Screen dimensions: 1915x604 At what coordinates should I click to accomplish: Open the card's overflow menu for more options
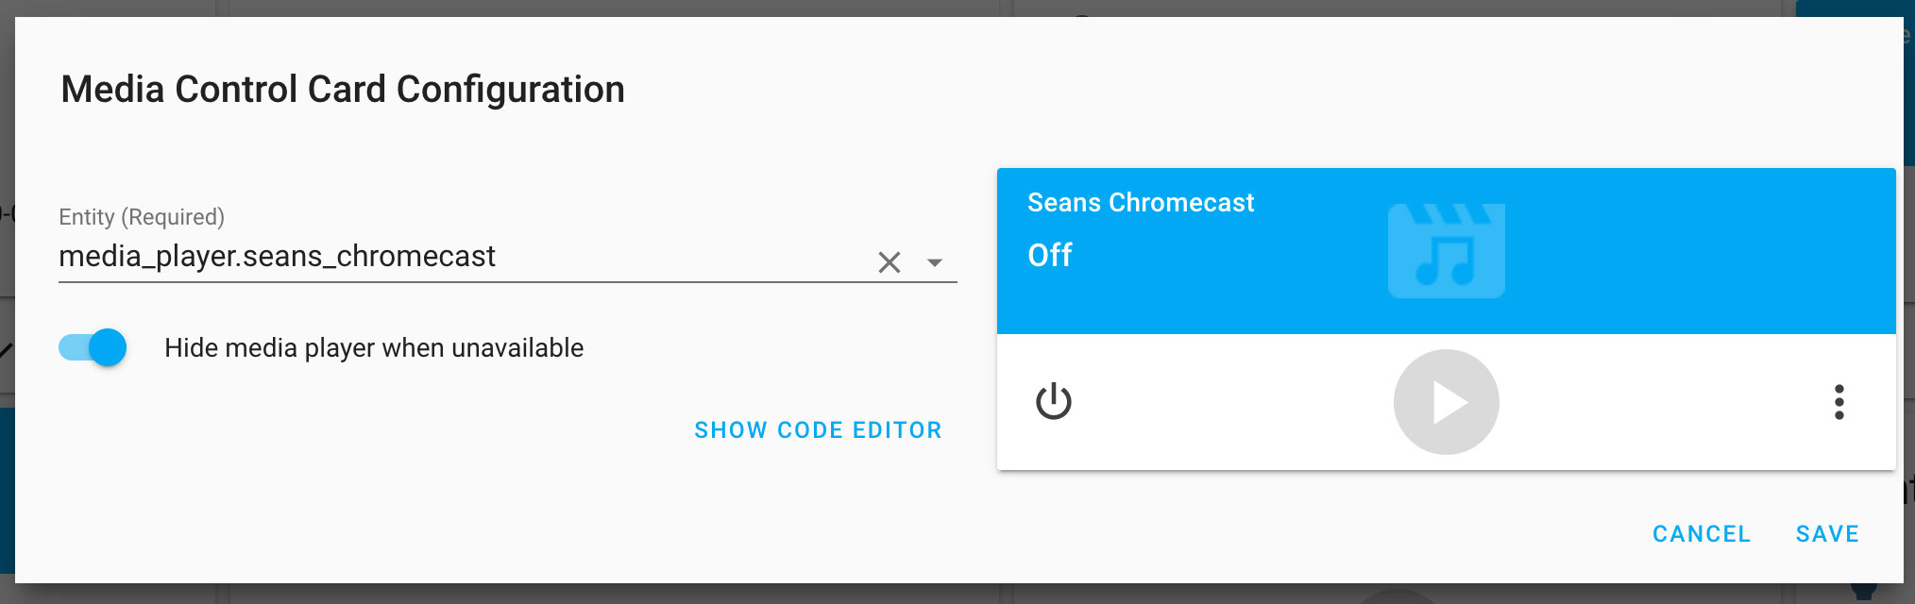tap(1839, 401)
